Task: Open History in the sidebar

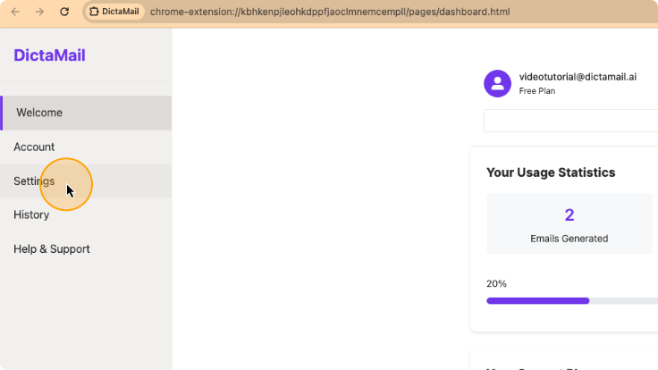Action: [86, 214]
